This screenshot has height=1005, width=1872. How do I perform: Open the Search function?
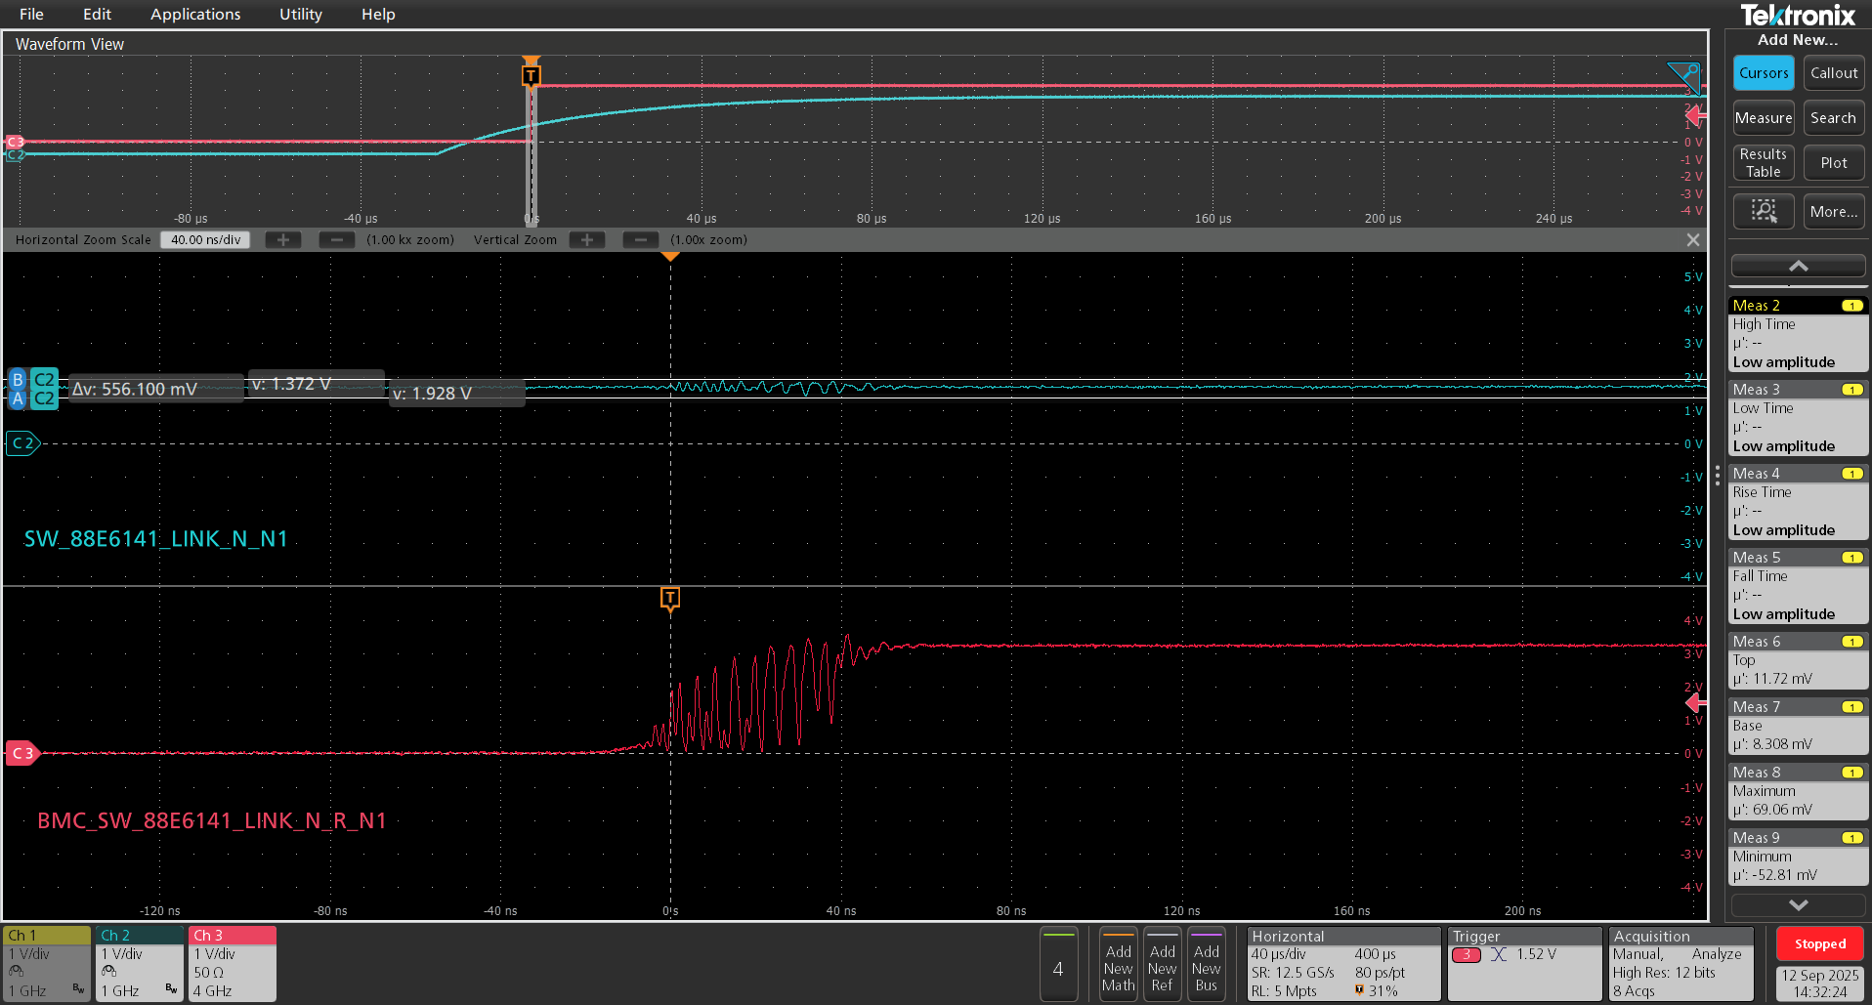[1834, 118]
